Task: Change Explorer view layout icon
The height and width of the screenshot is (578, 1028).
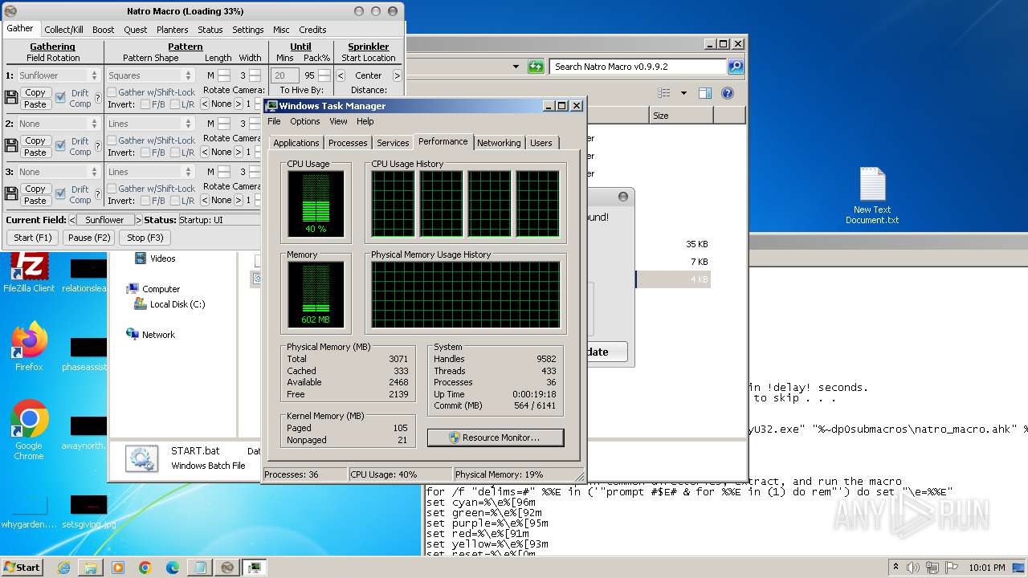Action: click(663, 93)
